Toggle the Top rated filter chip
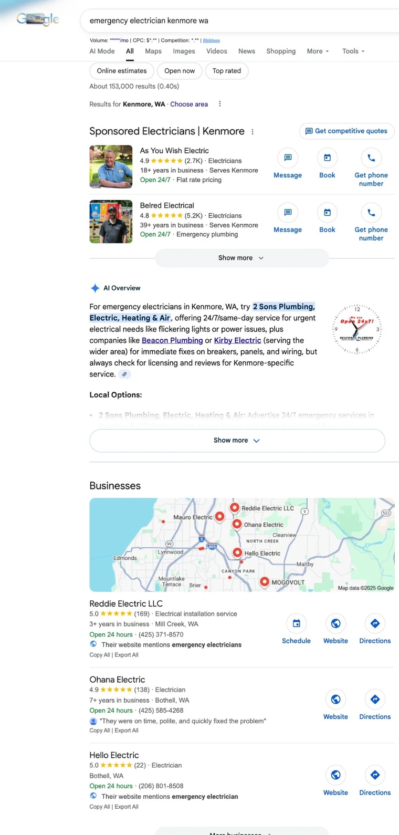The height and width of the screenshot is (835, 399). pyautogui.click(x=227, y=71)
